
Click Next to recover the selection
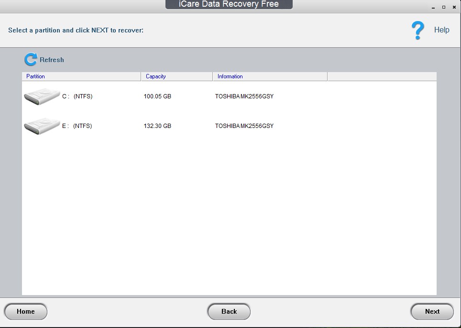[431, 311]
